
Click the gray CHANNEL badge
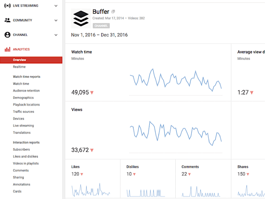(101, 26)
